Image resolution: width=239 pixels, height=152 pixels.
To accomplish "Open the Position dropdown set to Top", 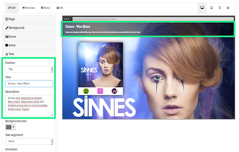I will 29,69.
